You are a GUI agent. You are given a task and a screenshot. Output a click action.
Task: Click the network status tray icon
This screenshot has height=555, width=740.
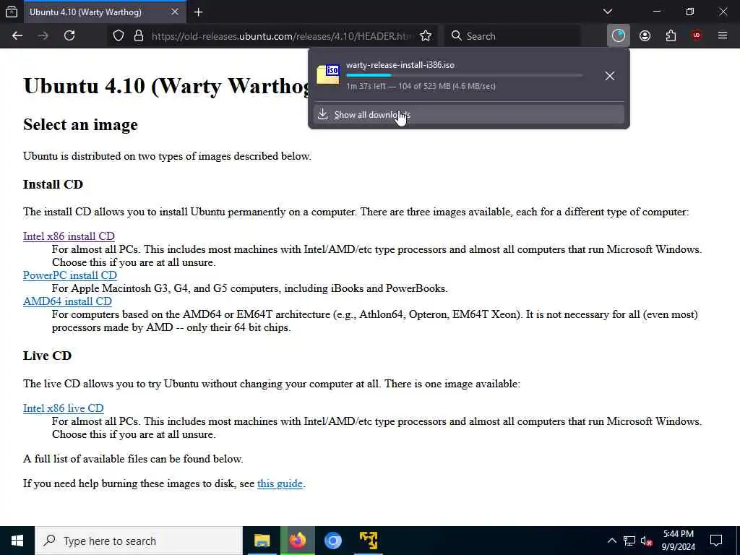point(629,541)
